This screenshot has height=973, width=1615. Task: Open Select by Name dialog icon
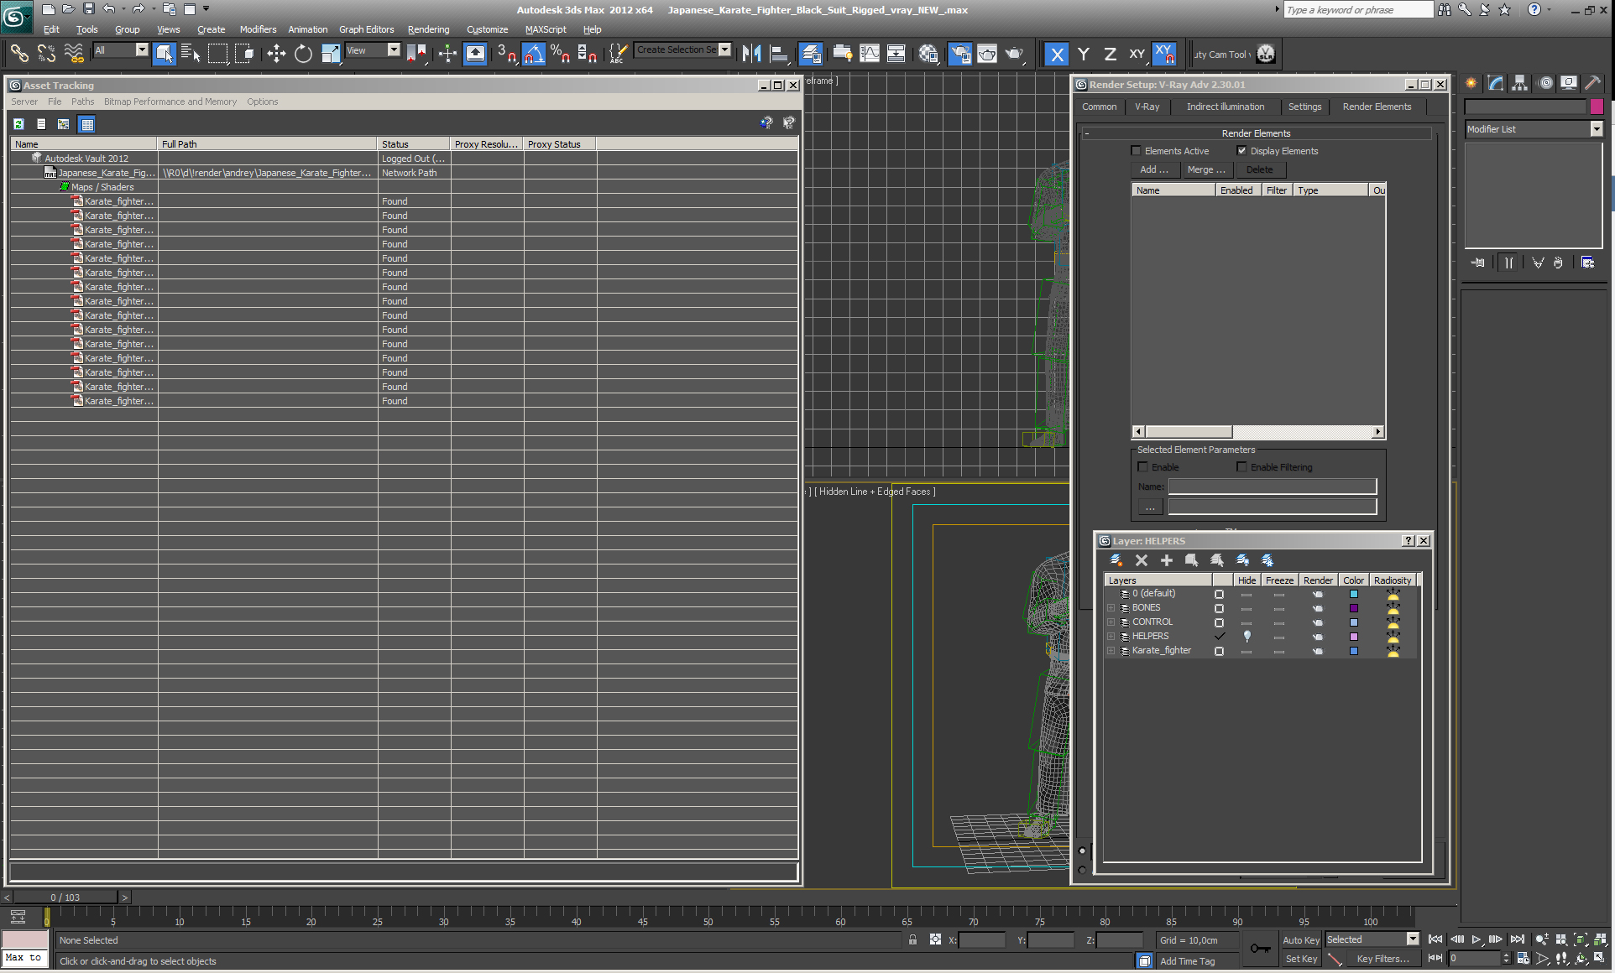tap(191, 55)
